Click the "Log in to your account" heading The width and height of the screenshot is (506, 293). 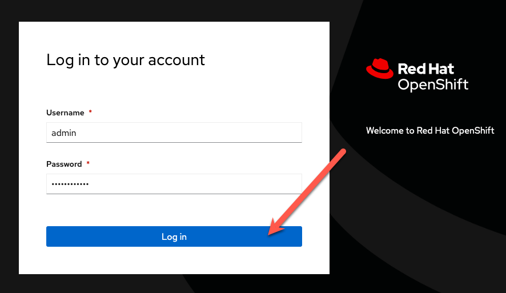[x=126, y=61]
